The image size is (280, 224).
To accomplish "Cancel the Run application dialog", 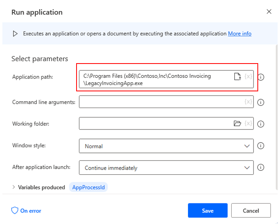I will (251, 210).
